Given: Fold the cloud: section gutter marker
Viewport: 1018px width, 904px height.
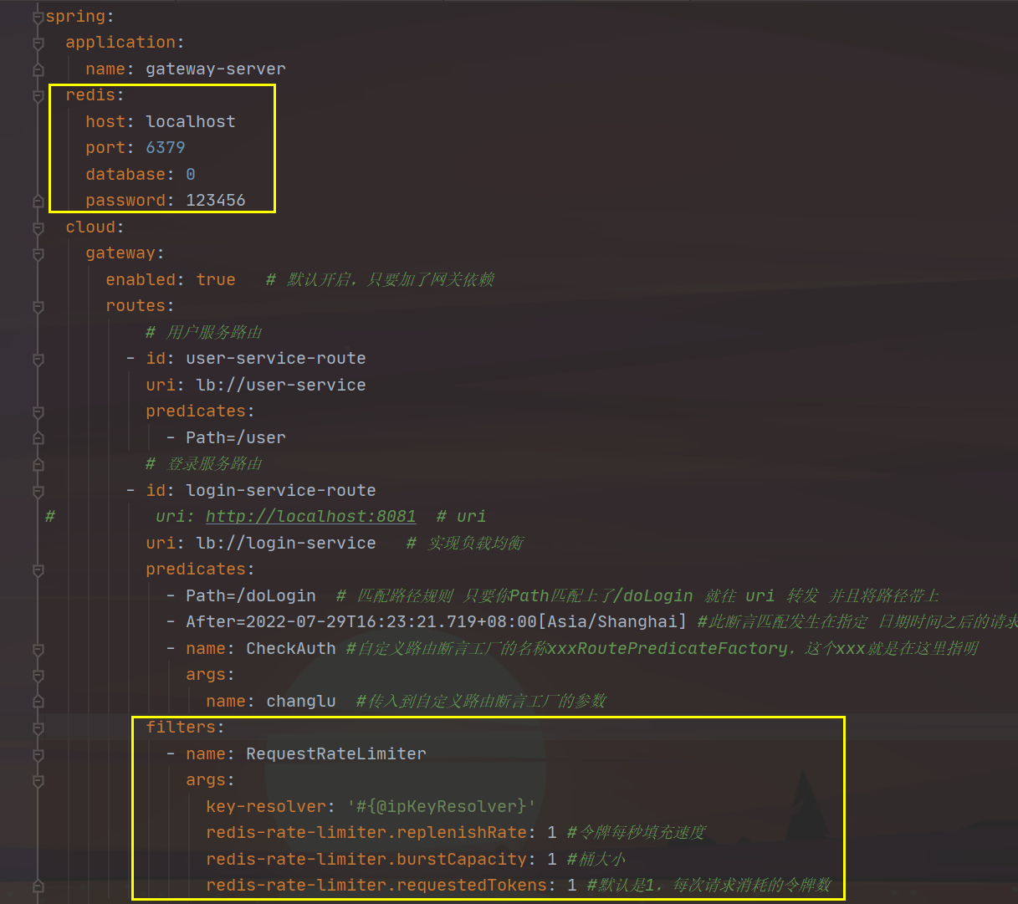Looking at the screenshot, I should pyautogui.click(x=38, y=227).
